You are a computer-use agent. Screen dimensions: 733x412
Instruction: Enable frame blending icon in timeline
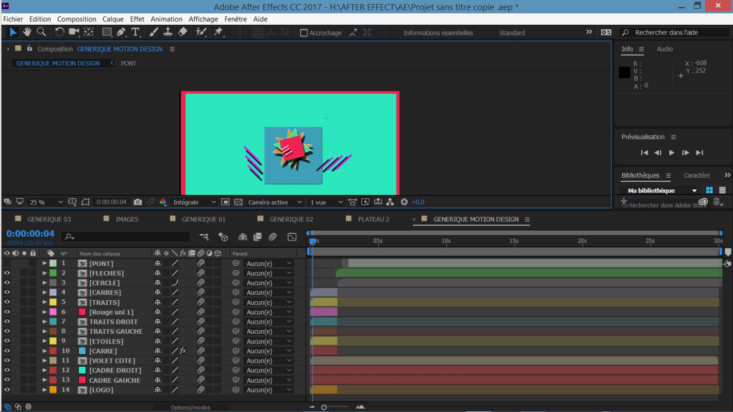257,237
